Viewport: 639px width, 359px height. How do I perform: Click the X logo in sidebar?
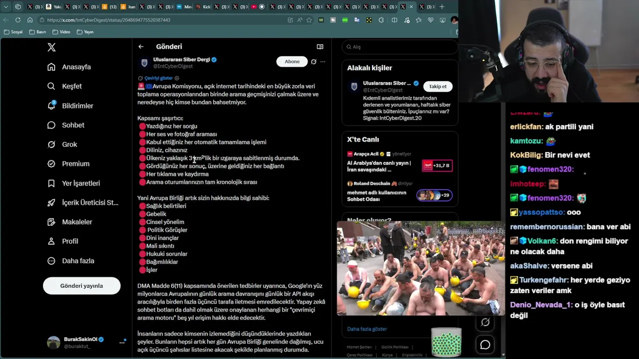tap(51, 47)
